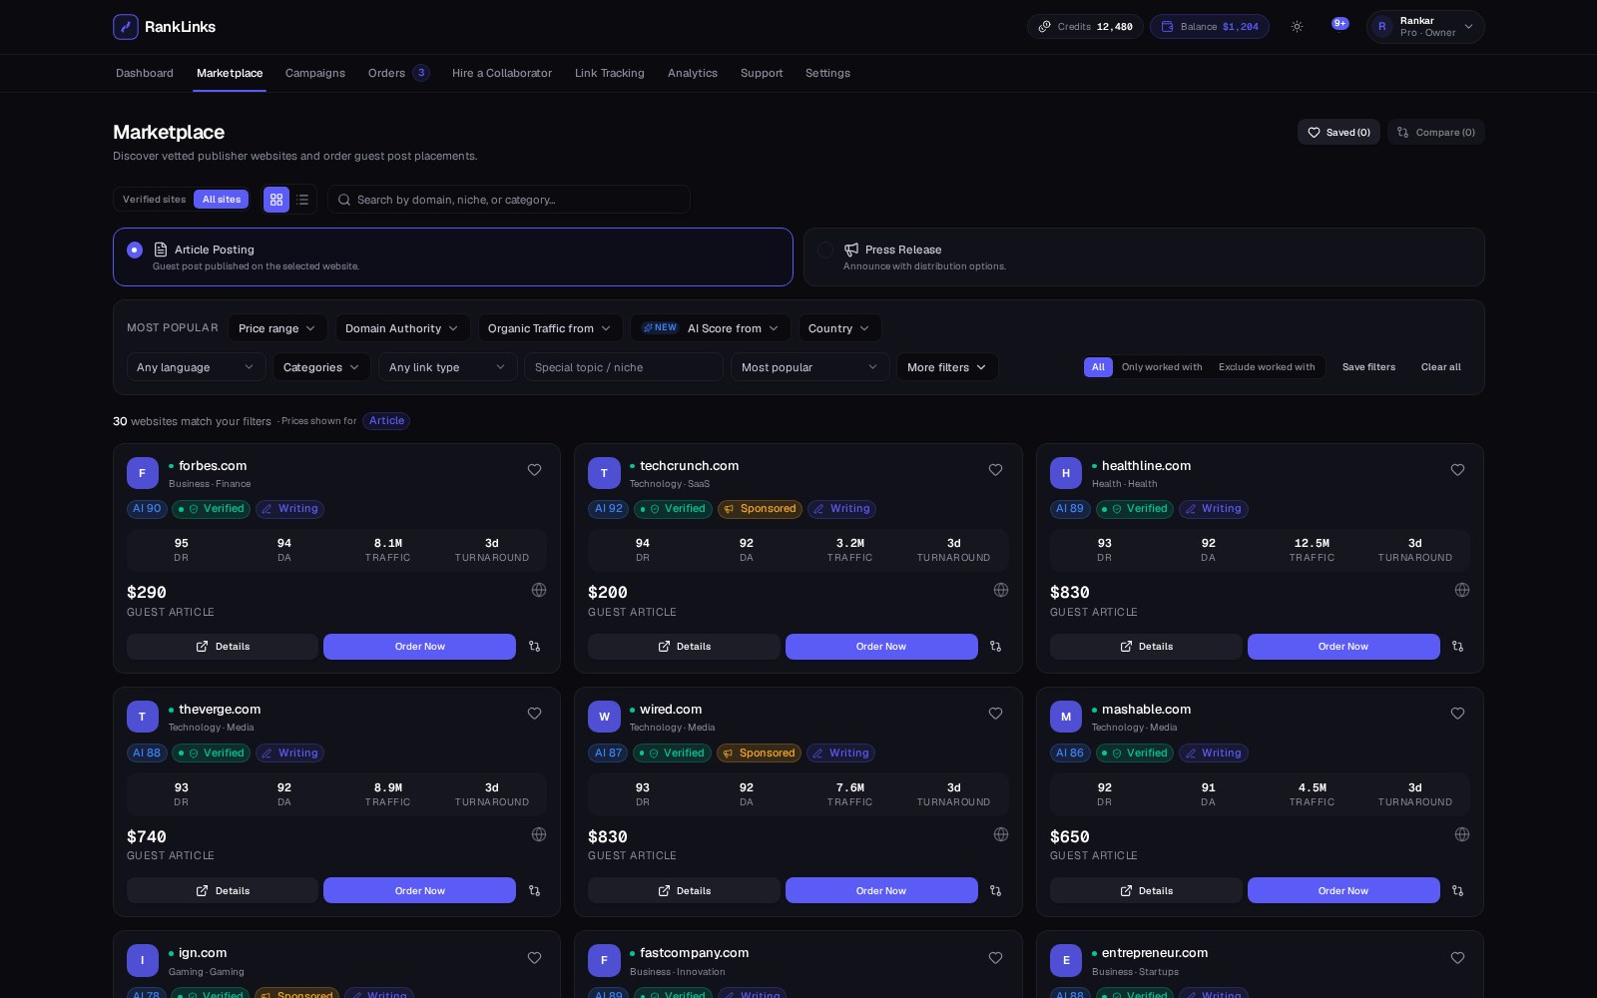Click the globe icon on forbes.com card
The height and width of the screenshot is (998, 1597).
tap(539, 590)
